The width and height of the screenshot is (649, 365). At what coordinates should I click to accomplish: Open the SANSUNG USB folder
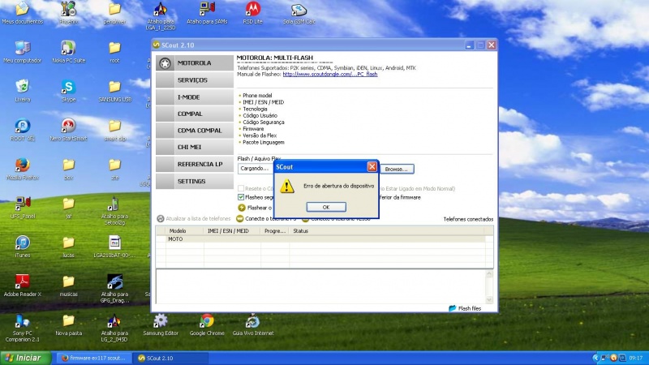pyautogui.click(x=114, y=91)
